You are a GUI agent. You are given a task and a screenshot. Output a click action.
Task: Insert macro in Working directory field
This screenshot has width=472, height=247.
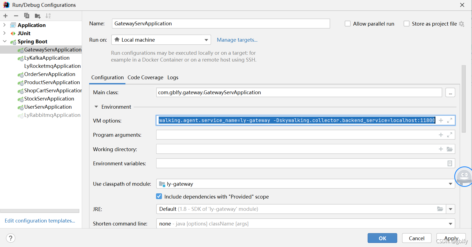[441, 149]
